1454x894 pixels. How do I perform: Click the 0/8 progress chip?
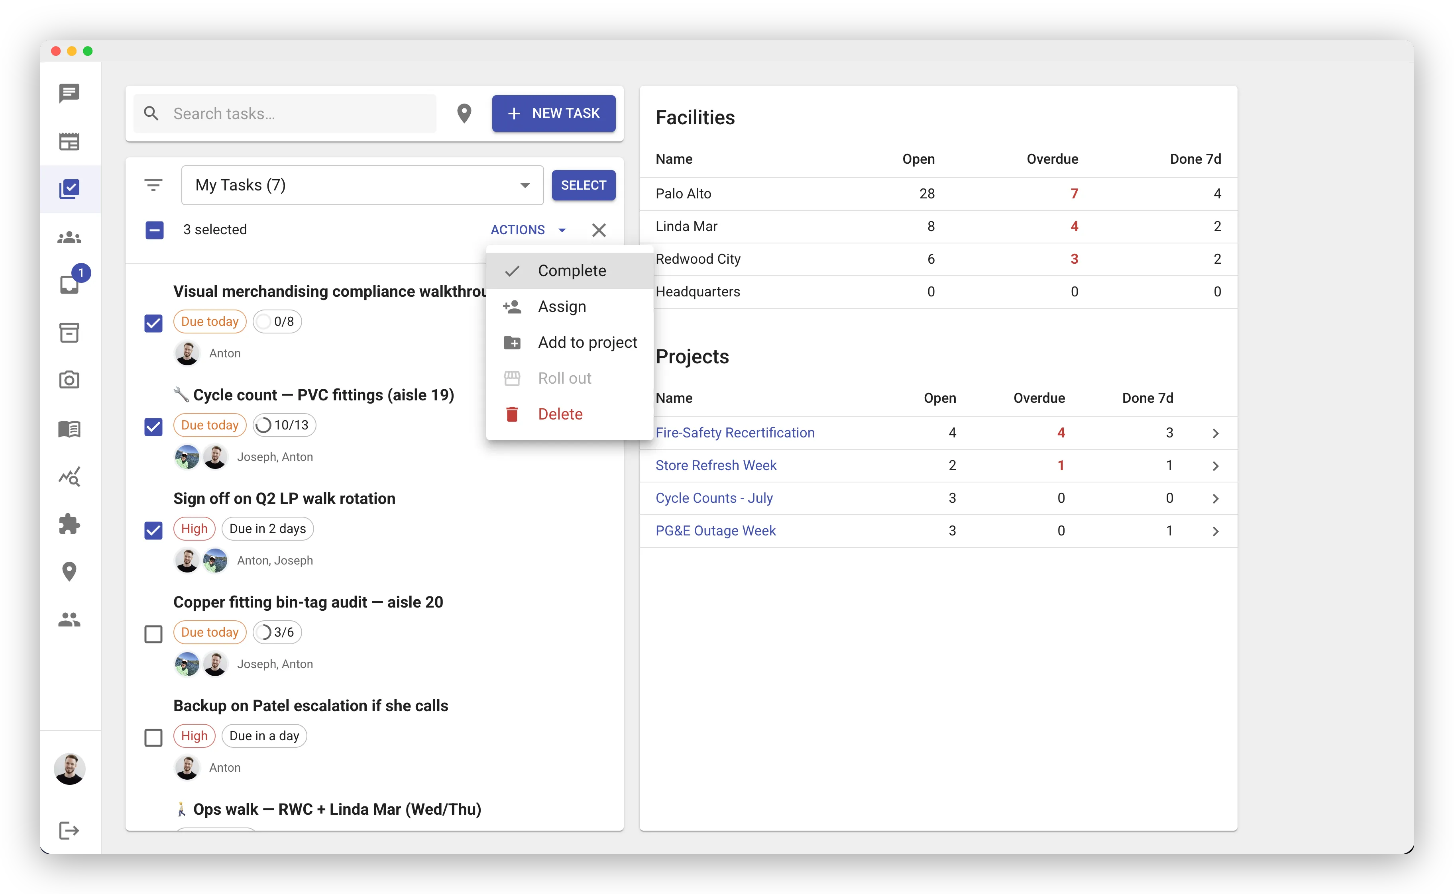pos(277,322)
